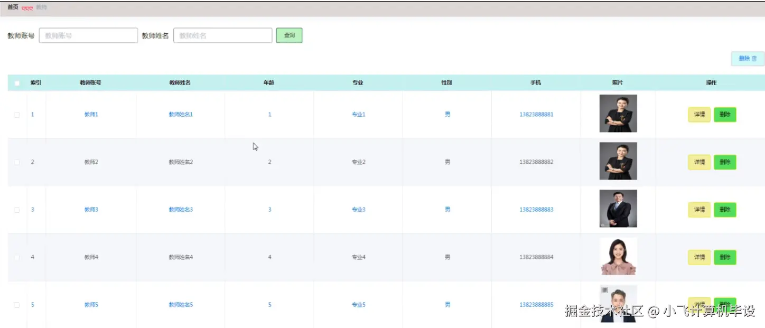Click the bulk 删除 button with trash icon
This screenshot has height=328, width=765.
point(748,59)
